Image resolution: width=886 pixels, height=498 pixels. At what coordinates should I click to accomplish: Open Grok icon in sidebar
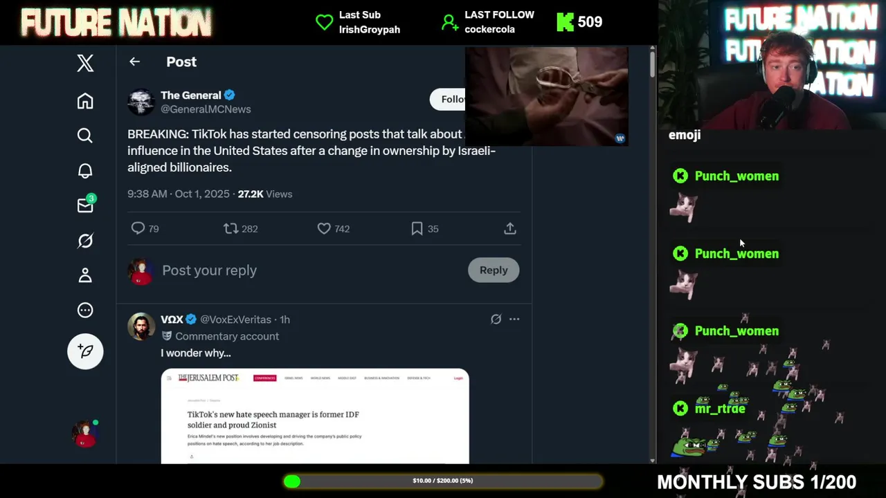(85, 241)
